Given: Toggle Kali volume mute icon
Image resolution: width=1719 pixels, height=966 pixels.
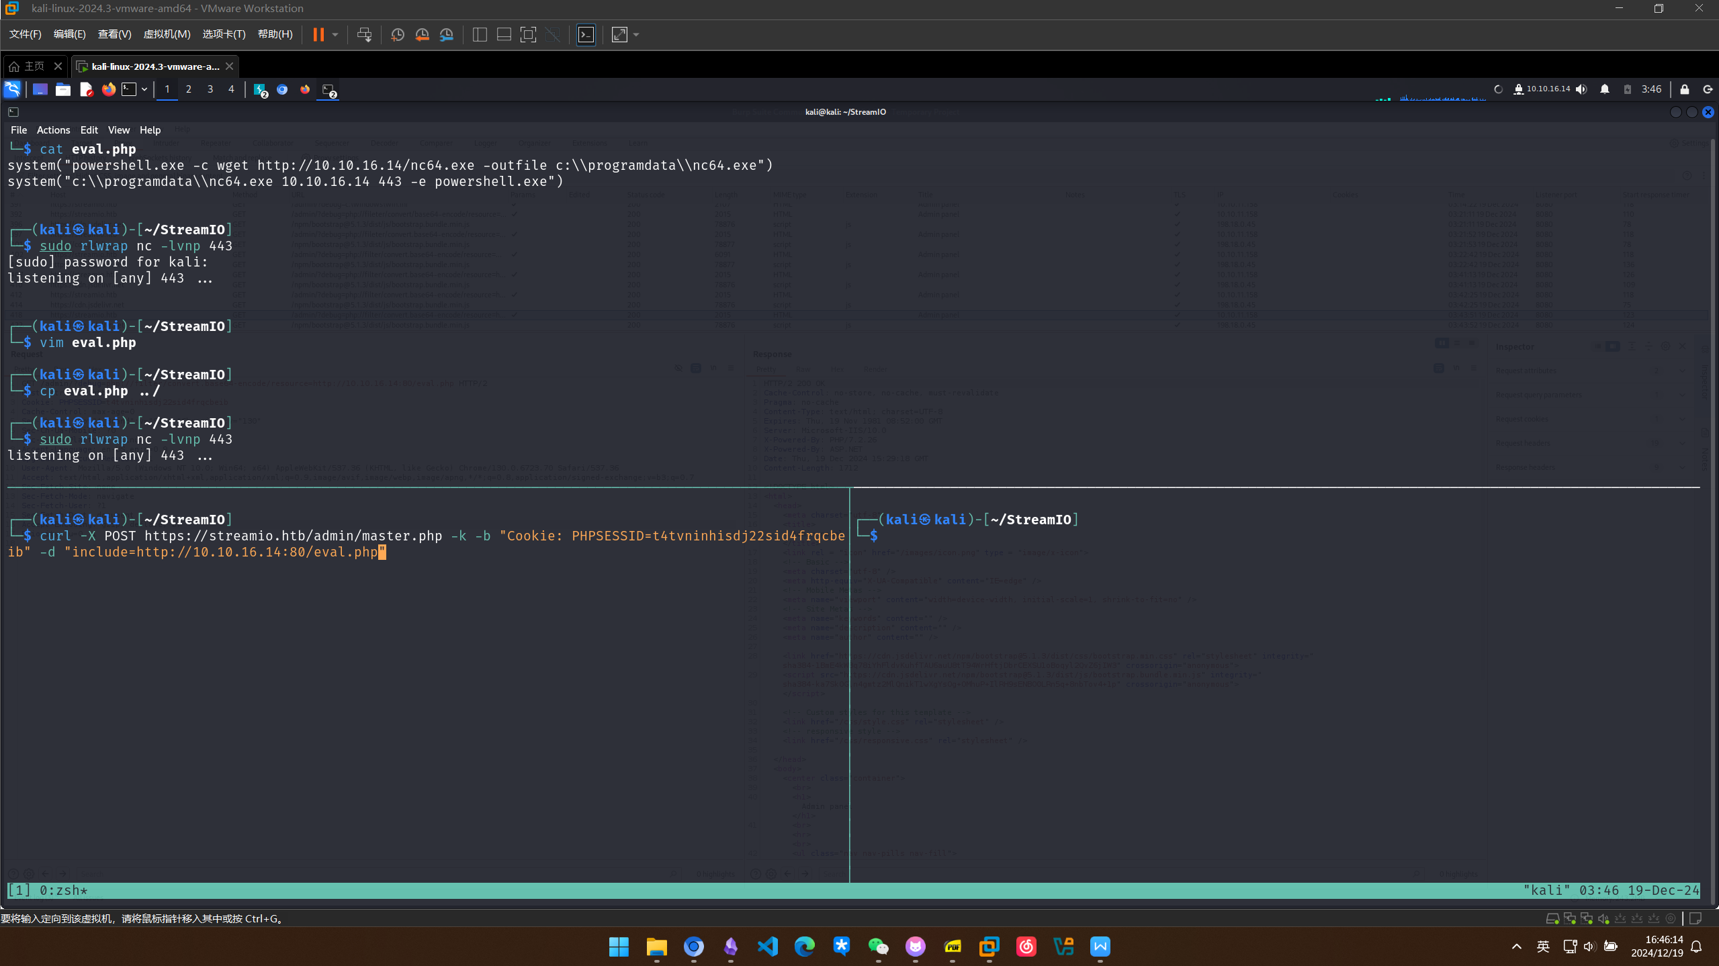Looking at the screenshot, I should coord(1582,89).
